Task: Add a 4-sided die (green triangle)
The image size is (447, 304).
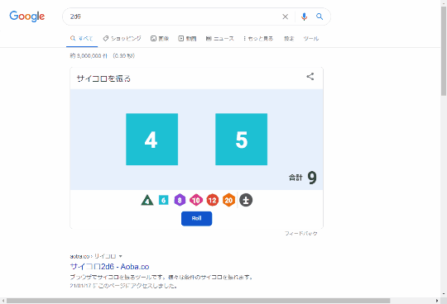Action: (147, 200)
